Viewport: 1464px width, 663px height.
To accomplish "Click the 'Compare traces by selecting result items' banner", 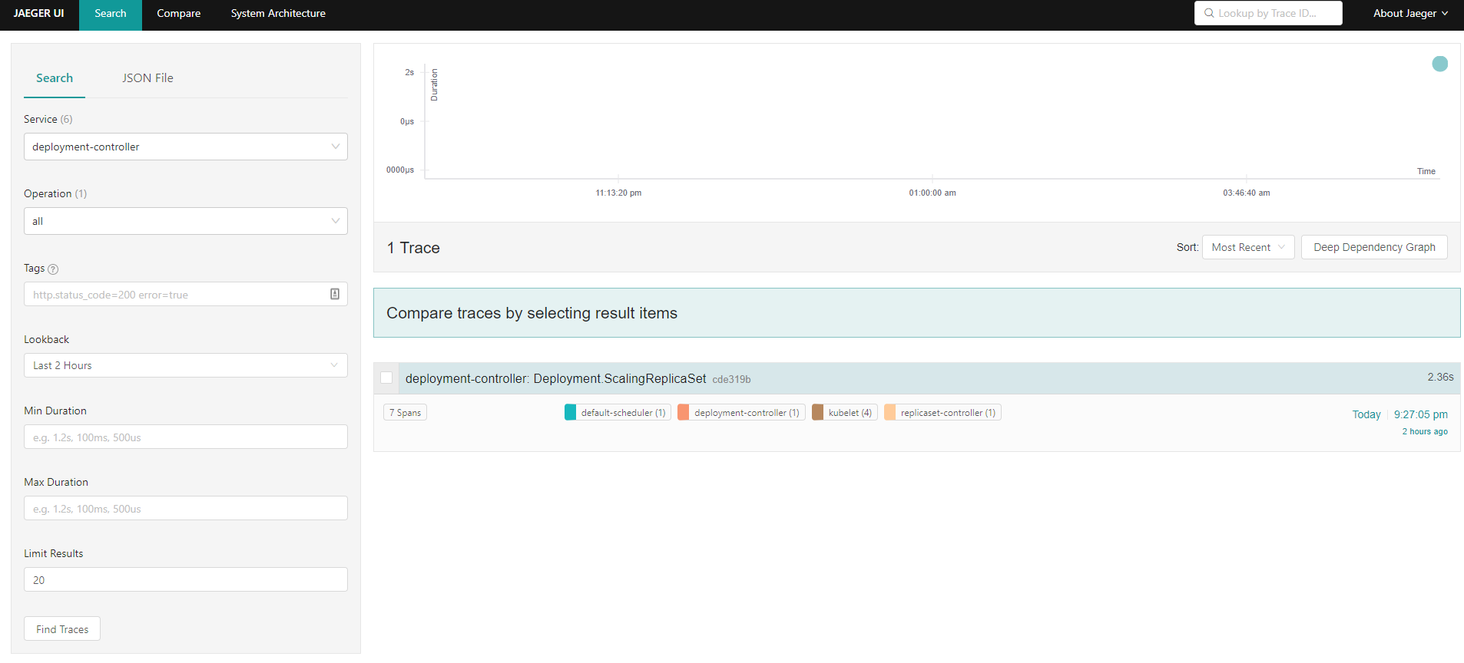I will (x=917, y=313).
